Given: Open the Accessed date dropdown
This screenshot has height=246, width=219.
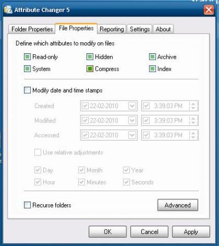Looking at the screenshot, I should [x=132, y=135].
